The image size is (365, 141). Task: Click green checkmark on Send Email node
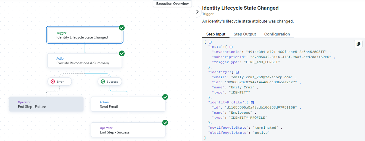click(x=165, y=97)
